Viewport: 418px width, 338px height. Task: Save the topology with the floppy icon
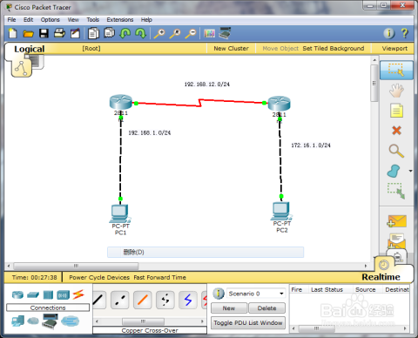[44, 34]
